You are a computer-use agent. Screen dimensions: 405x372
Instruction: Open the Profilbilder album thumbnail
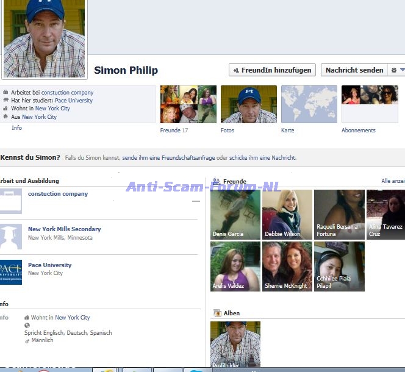point(235,344)
